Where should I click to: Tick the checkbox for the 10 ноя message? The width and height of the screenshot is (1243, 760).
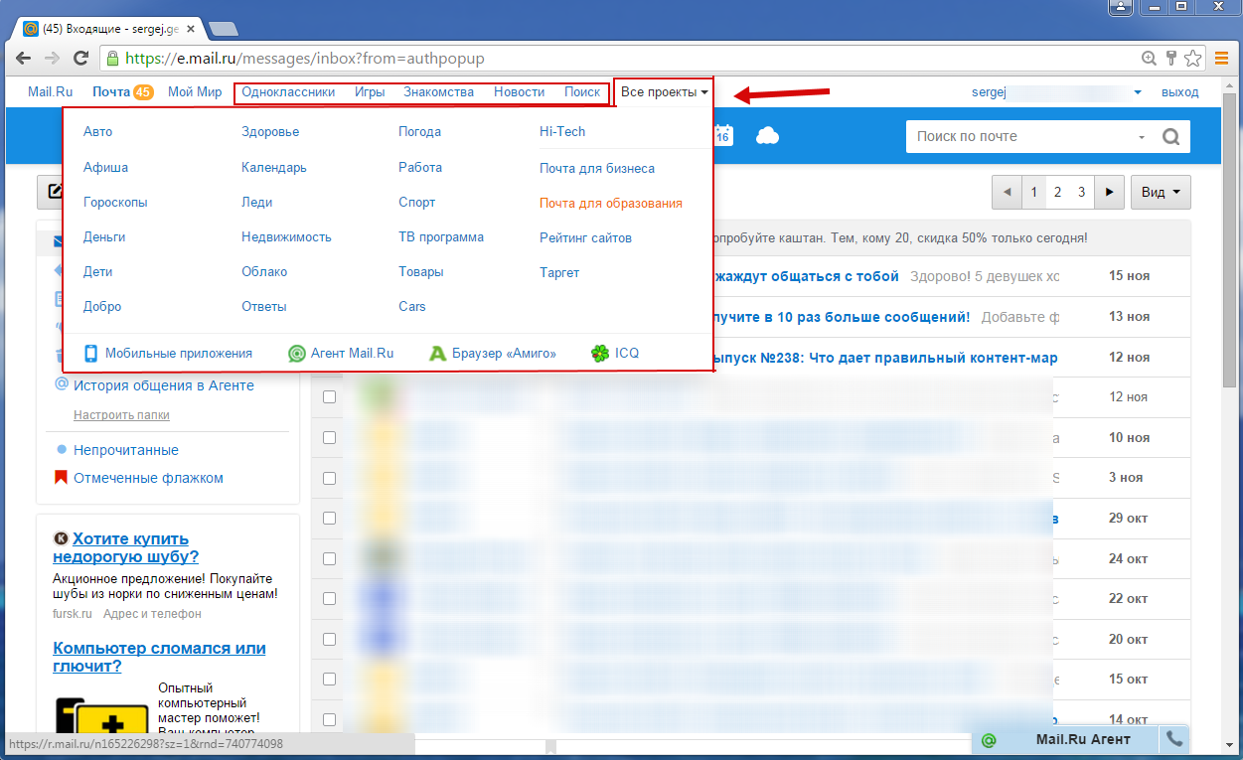330,438
